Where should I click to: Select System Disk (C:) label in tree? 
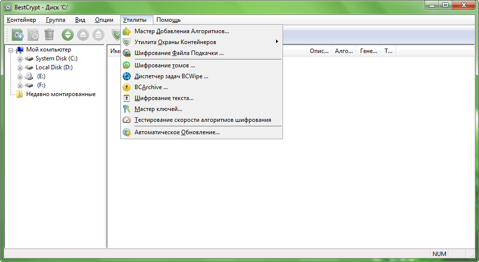click(56, 58)
